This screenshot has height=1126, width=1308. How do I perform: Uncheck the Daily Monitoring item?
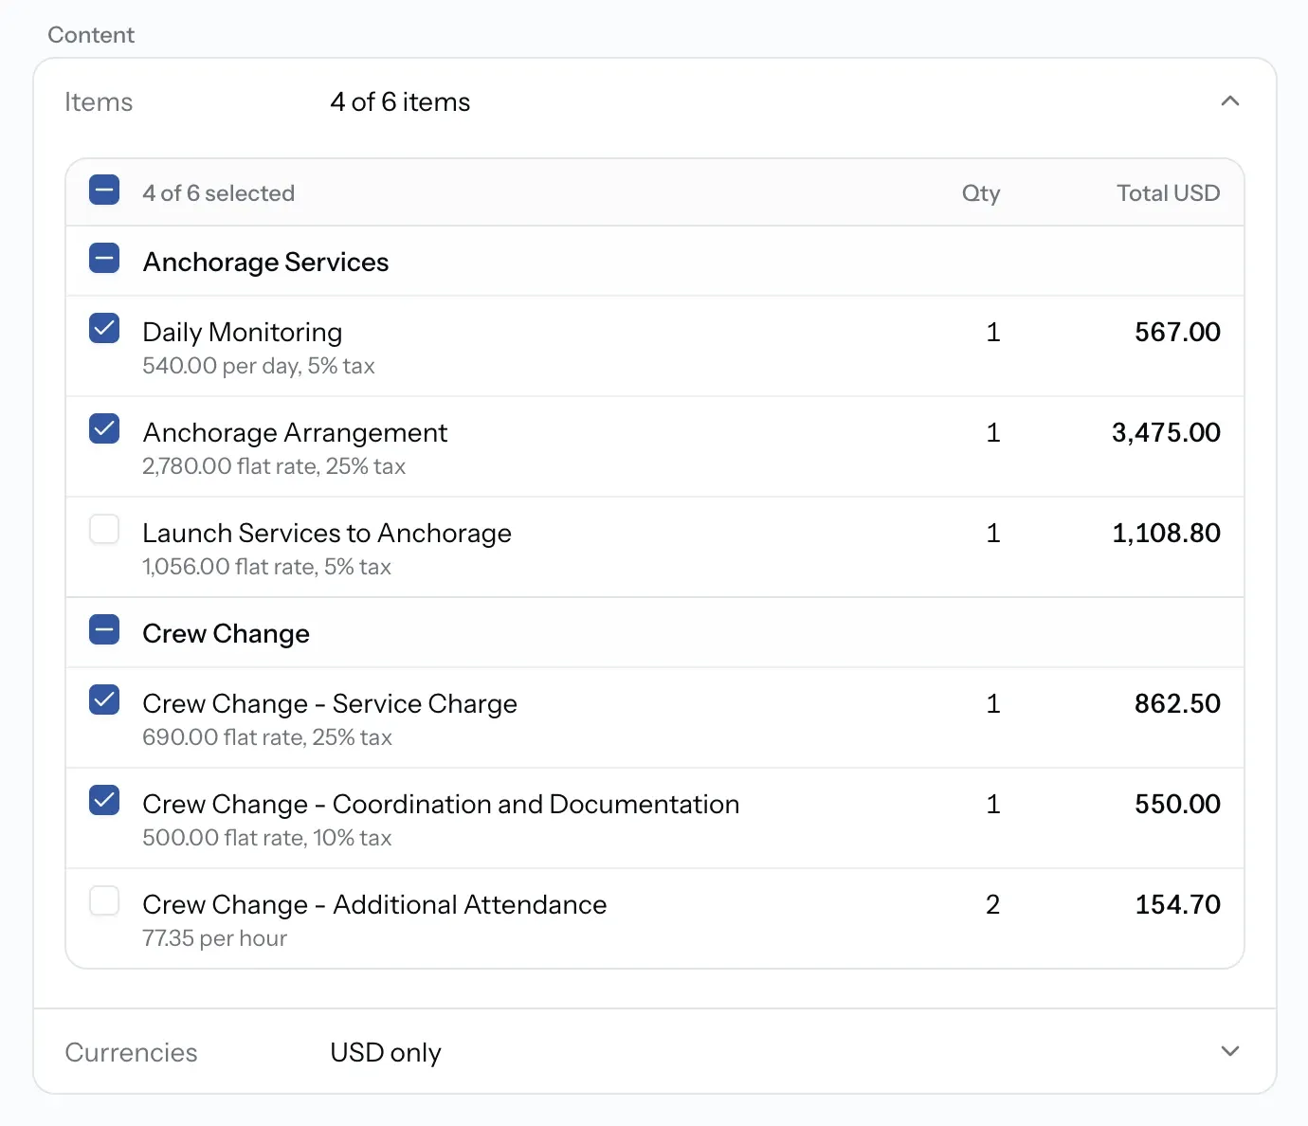pos(104,328)
